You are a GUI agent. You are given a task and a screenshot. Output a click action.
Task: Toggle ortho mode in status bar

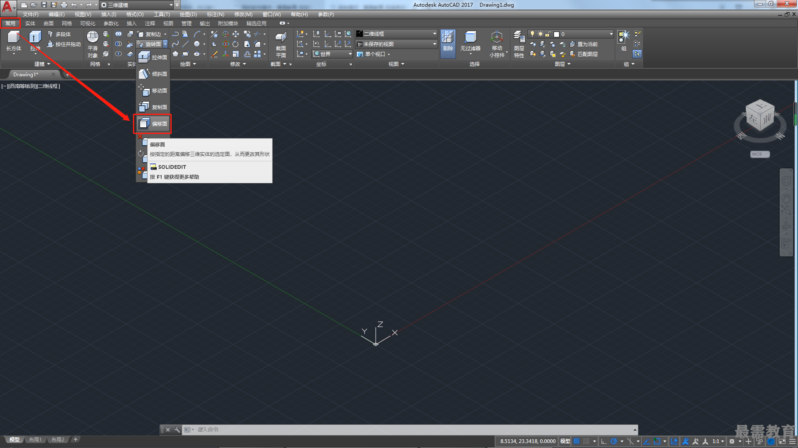pyautogui.click(x=604, y=441)
